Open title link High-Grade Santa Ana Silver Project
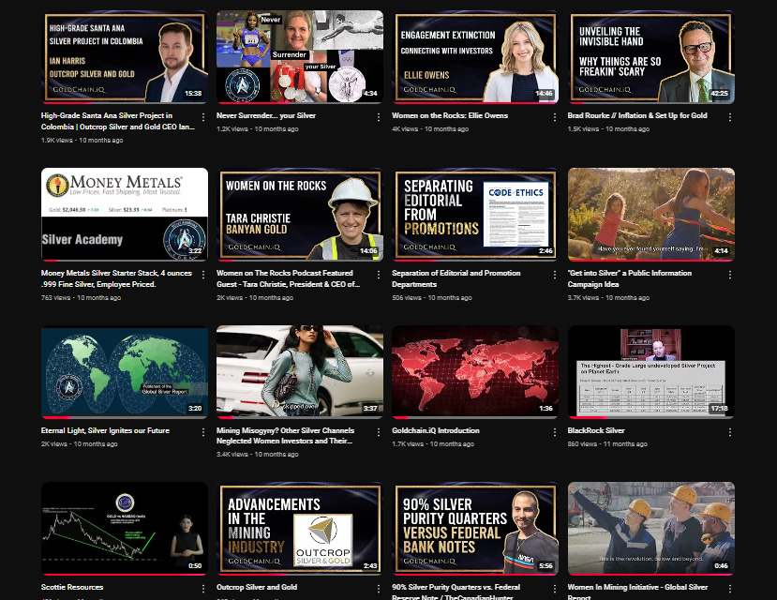The height and width of the screenshot is (600, 777). click(117, 121)
